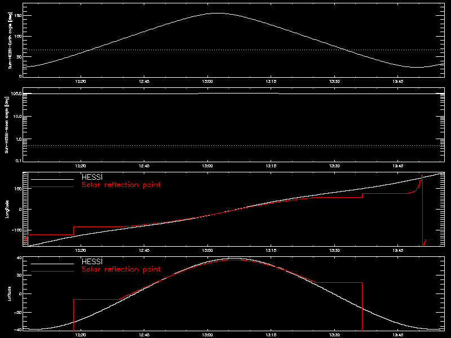Click the 50 tick on Sun-HESSI-Earth axis

(19, 57)
